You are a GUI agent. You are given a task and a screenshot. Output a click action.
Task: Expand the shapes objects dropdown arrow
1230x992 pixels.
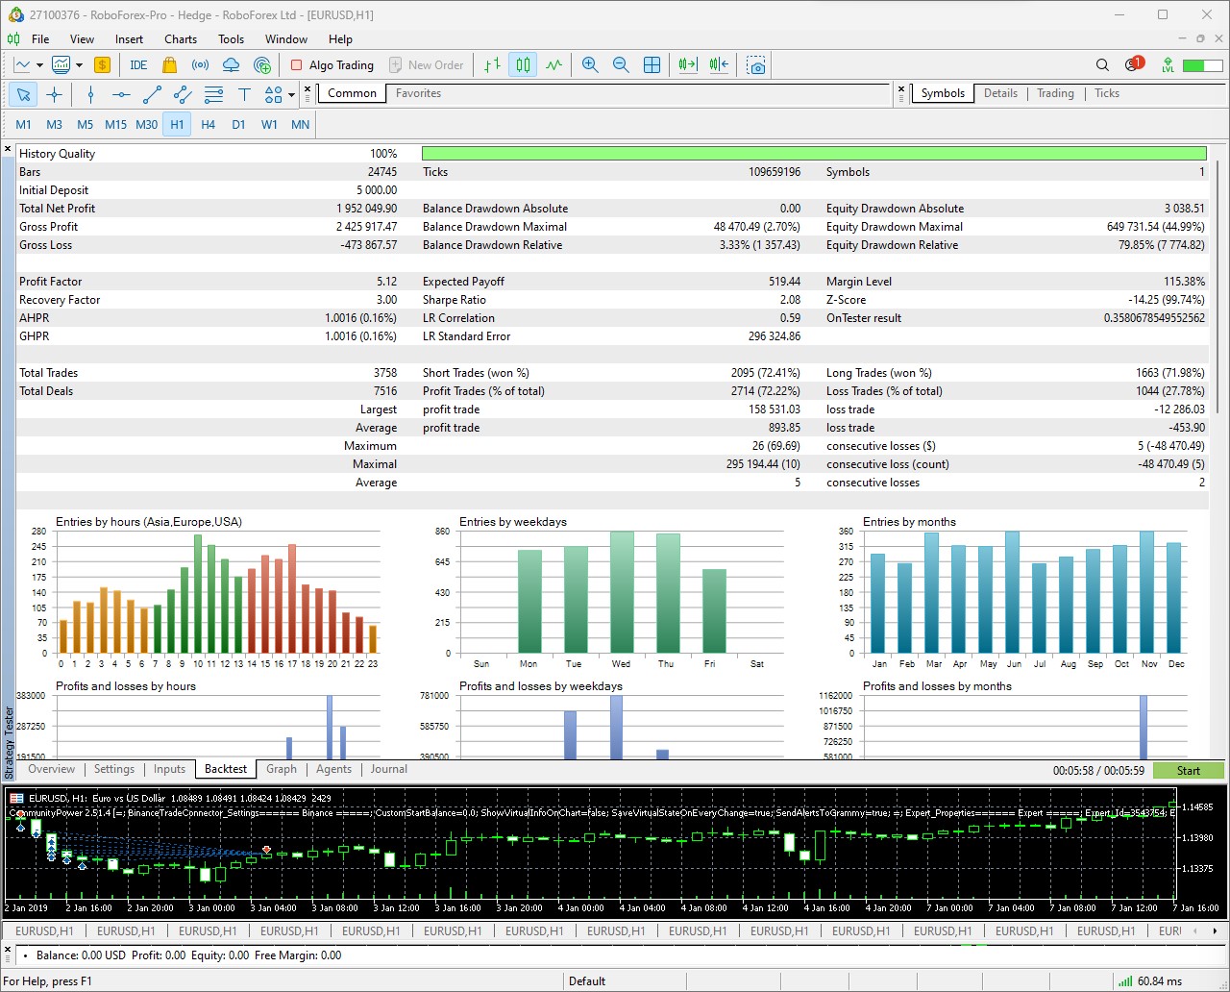(291, 94)
